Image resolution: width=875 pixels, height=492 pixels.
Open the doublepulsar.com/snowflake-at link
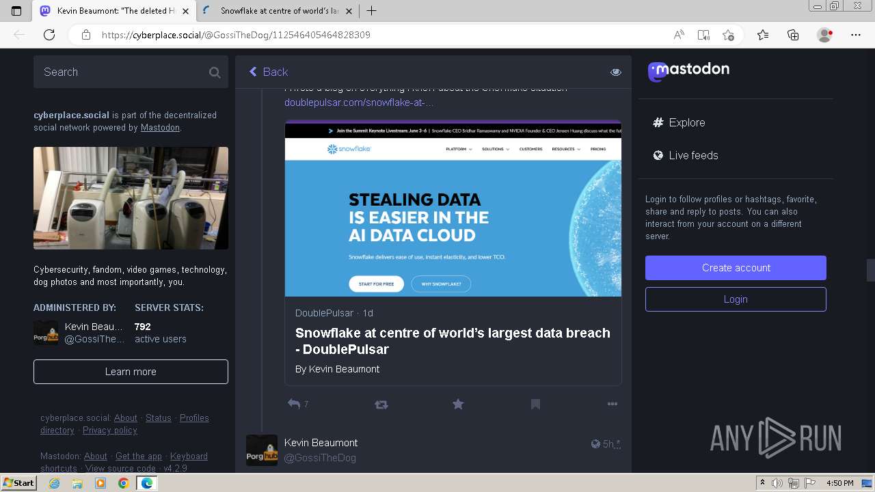[x=359, y=102]
